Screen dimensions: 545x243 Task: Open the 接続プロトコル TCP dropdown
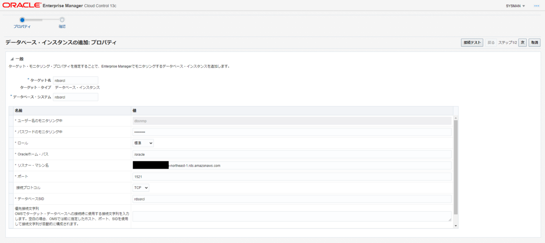pos(141,188)
